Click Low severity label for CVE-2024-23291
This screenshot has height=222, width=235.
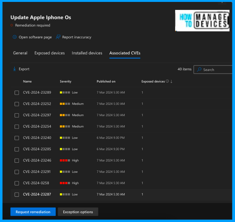pos(75,172)
